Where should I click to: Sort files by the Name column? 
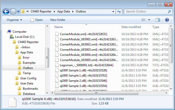[x=59, y=27]
